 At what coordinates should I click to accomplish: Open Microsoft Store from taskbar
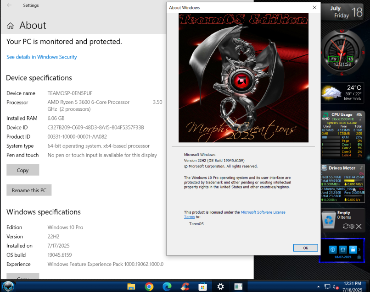pyautogui.click(x=203, y=287)
